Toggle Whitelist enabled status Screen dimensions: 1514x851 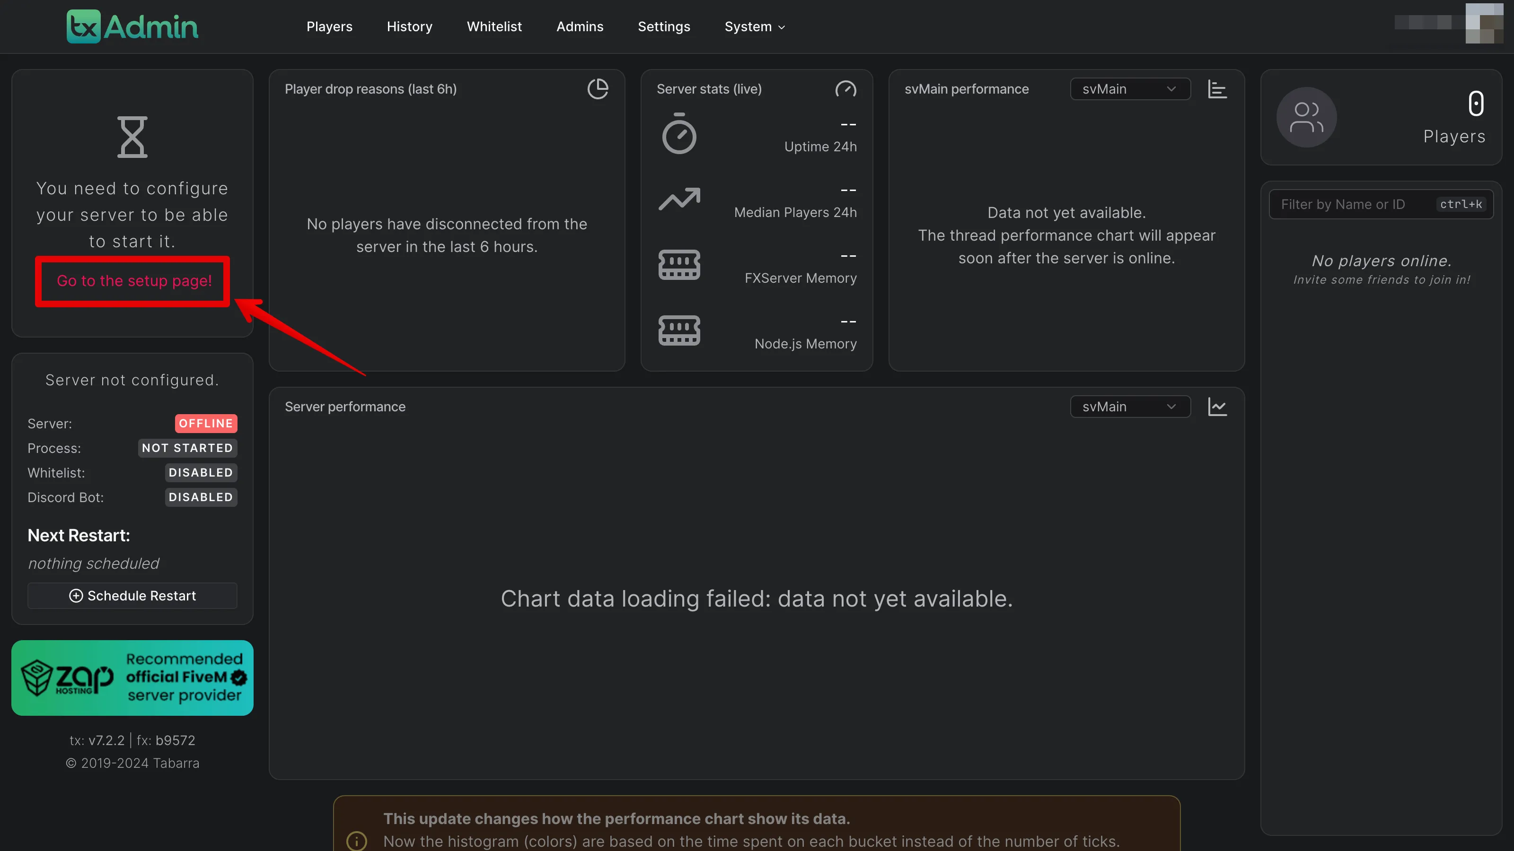click(201, 472)
